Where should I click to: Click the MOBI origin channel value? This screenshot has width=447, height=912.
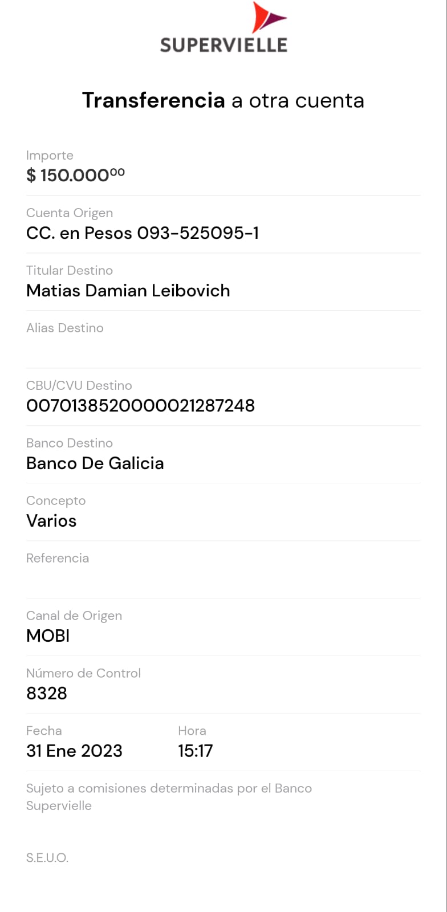coord(48,636)
